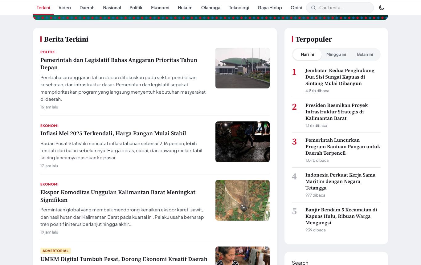Click the "1.1 rb dibaca" read count
421x265 pixels.
pyautogui.click(x=316, y=126)
